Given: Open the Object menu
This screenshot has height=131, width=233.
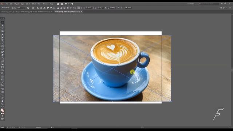Looking at the screenshot, I should tap(16, 4).
